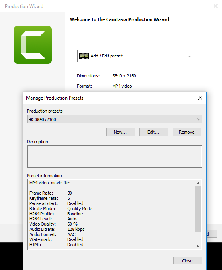The width and height of the screenshot is (222, 270).
Task: Click 'Audio Bitrate:' 128 kbps row
Action: point(57,229)
